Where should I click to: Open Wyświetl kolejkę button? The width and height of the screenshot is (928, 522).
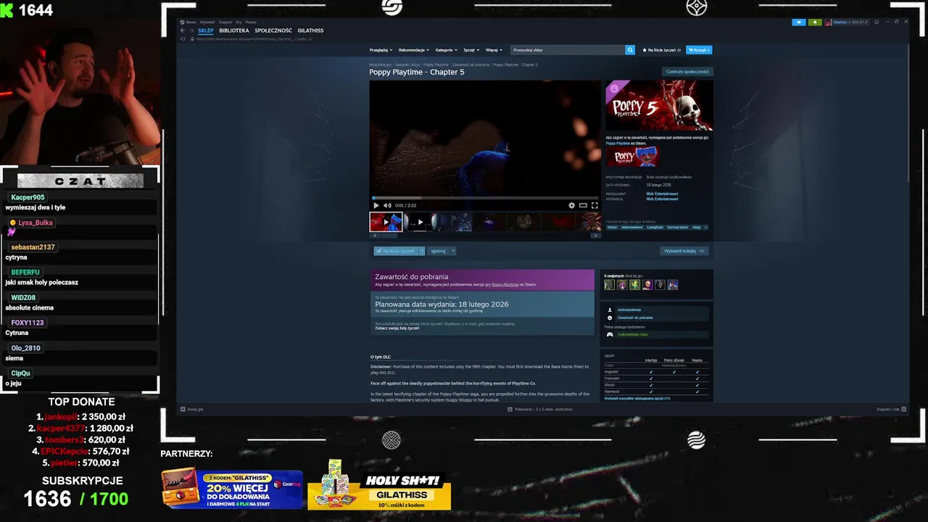[684, 251]
